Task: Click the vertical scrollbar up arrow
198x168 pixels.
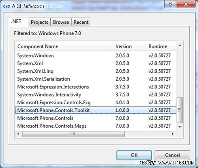Action: pos(180,46)
